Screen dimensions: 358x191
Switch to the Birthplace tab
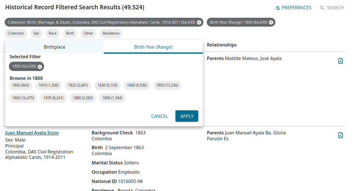tap(54, 47)
